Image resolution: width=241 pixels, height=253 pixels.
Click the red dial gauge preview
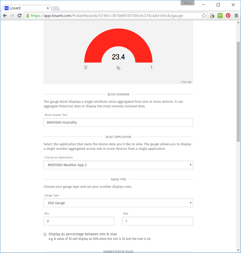tap(118, 38)
